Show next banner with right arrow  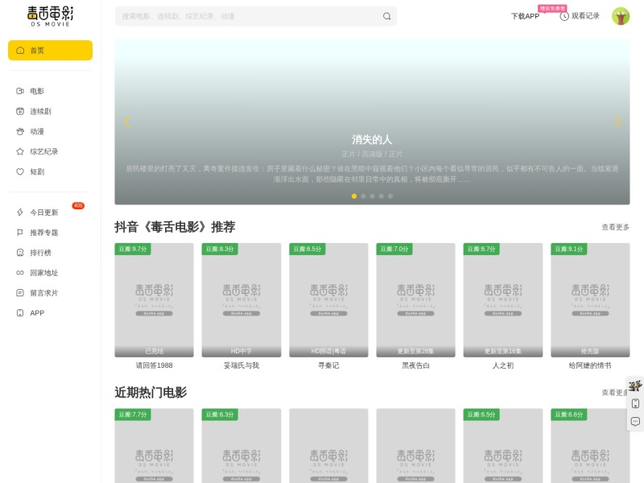click(x=617, y=122)
